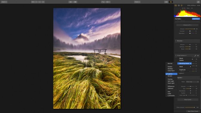Screen dimensions: 201x113
Task: Open the Vignette Mode dropdown
Action: 192,82
